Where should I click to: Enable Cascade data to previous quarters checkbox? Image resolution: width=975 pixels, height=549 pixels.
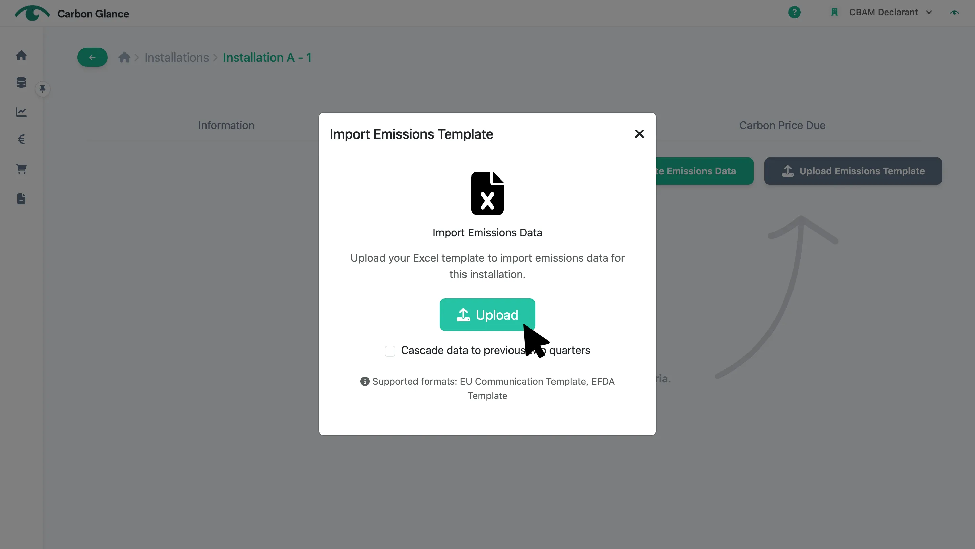pos(389,351)
